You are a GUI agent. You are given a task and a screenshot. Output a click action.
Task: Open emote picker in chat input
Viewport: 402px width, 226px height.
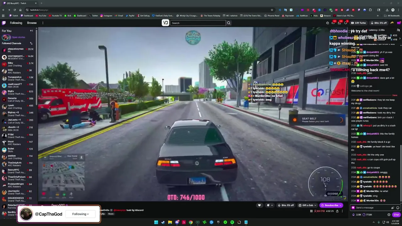tap(398, 208)
